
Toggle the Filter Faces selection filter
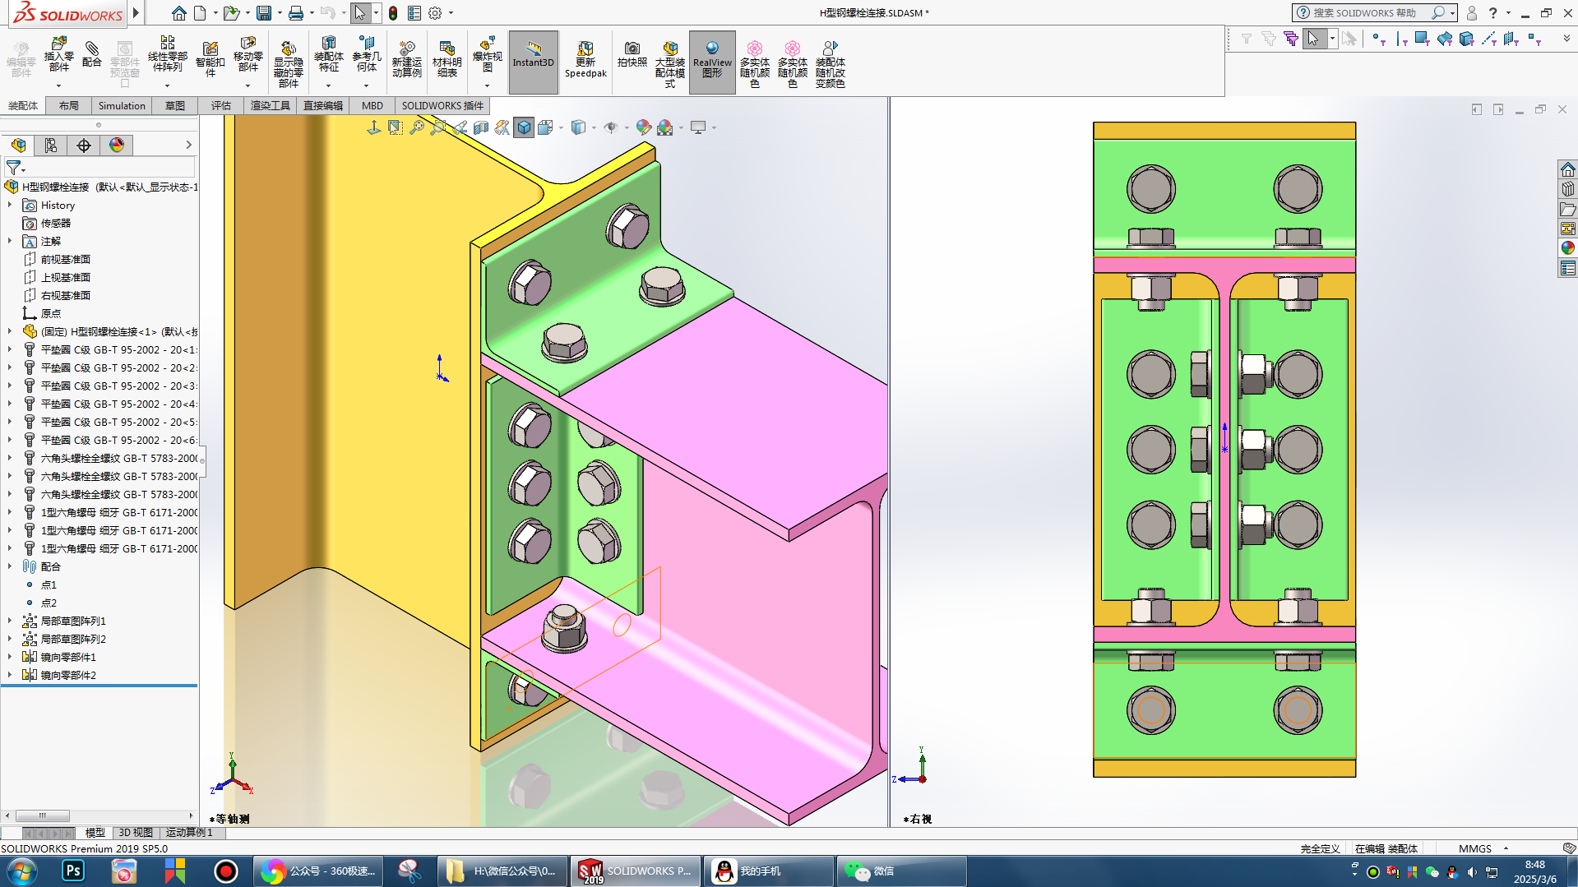[1422, 39]
